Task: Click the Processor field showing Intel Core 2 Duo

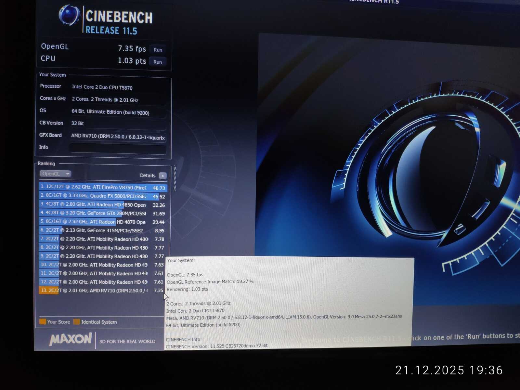Action: 118,87
